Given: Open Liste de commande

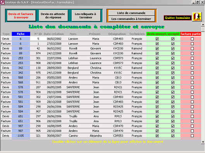Looking at the screenshot, I should [x=131, y=13].
